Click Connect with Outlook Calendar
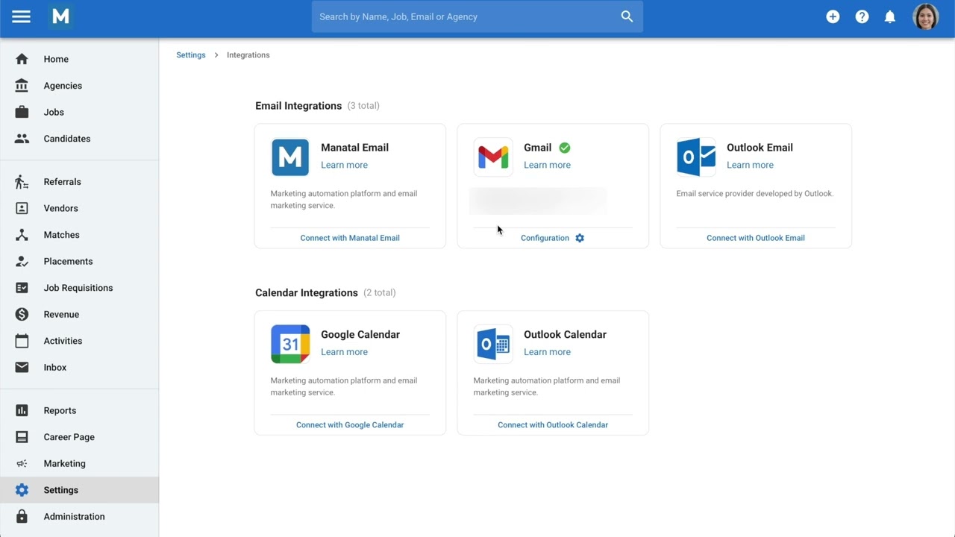The image size is (955, 537). point(553,425)
